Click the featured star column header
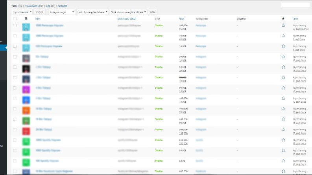Viewport: 312px width, 175px height. [x=283, y=18]
